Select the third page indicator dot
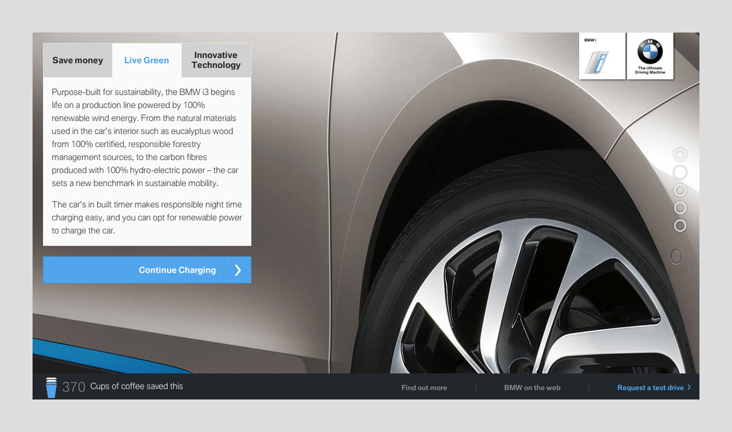This screenshot has height=432, width=732. (x=680, y=191)
